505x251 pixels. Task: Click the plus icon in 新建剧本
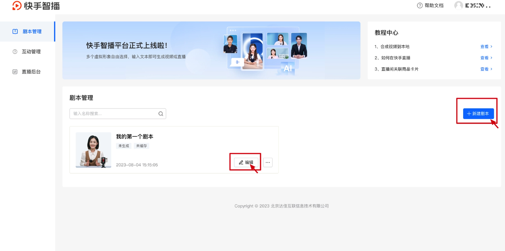(x=469, y=114)
